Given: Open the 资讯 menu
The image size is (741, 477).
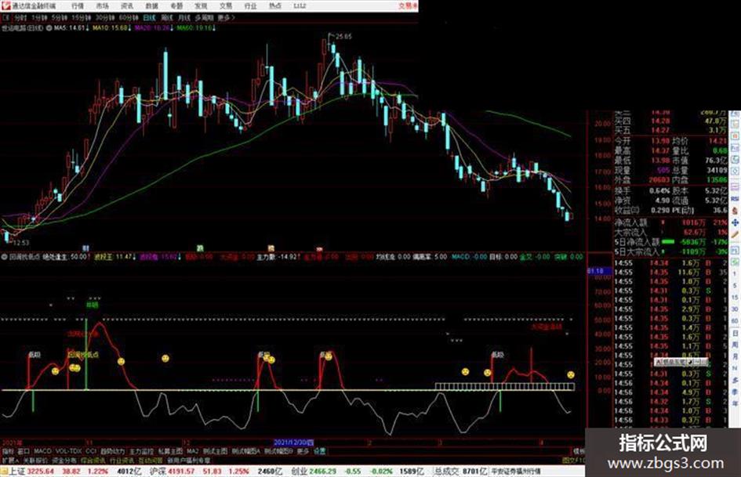Looking at the screenshot, I should pyautogui.click(x=127, y=5).
